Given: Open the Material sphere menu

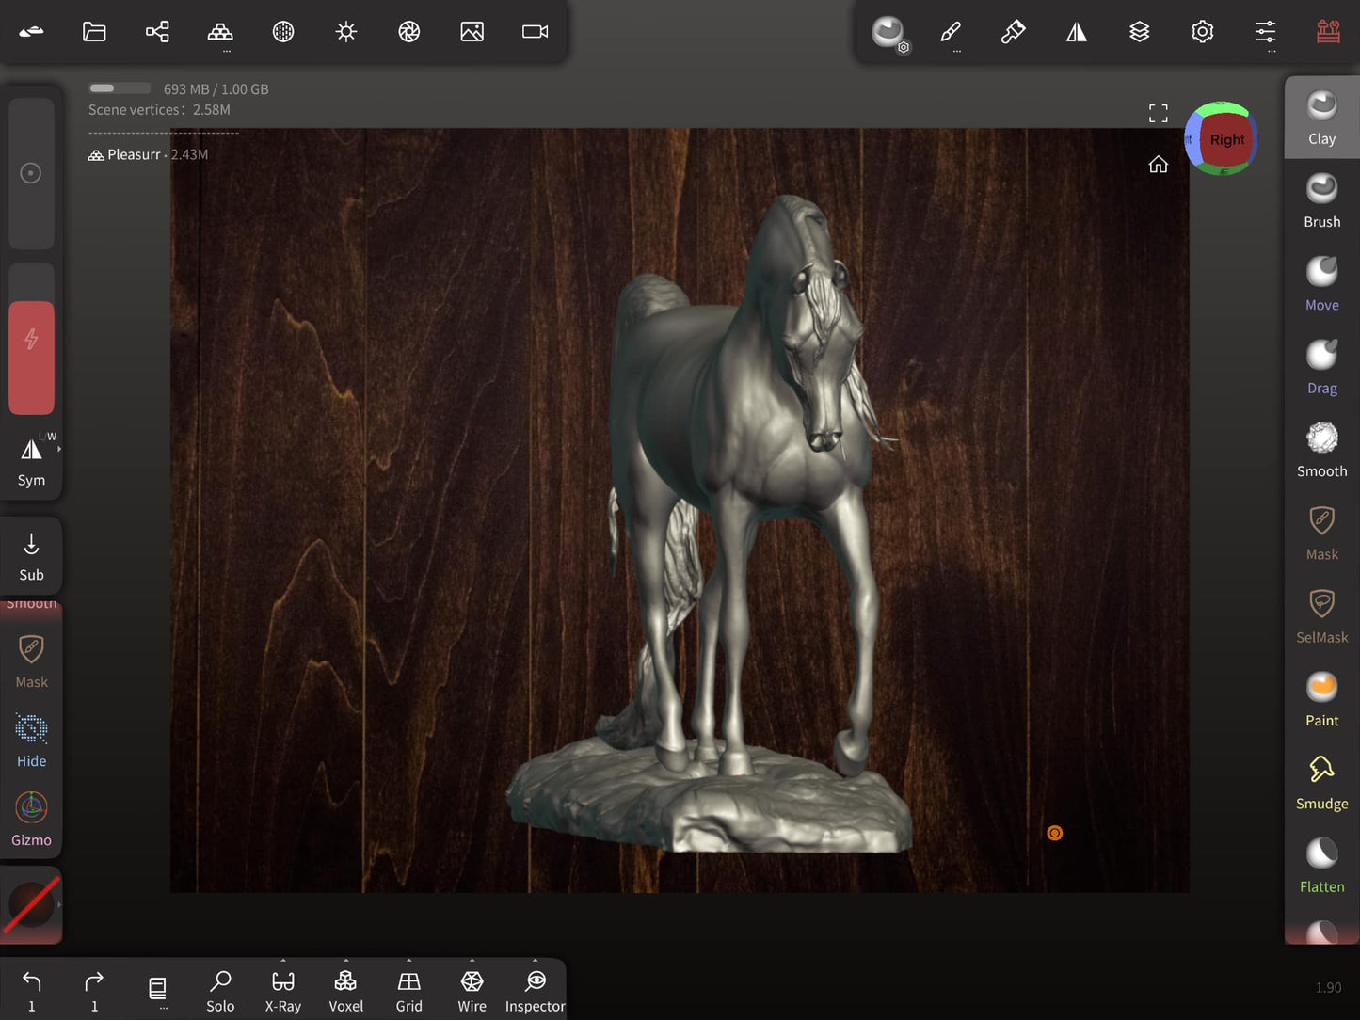Looking at the screenshot, I should [283, 32].
